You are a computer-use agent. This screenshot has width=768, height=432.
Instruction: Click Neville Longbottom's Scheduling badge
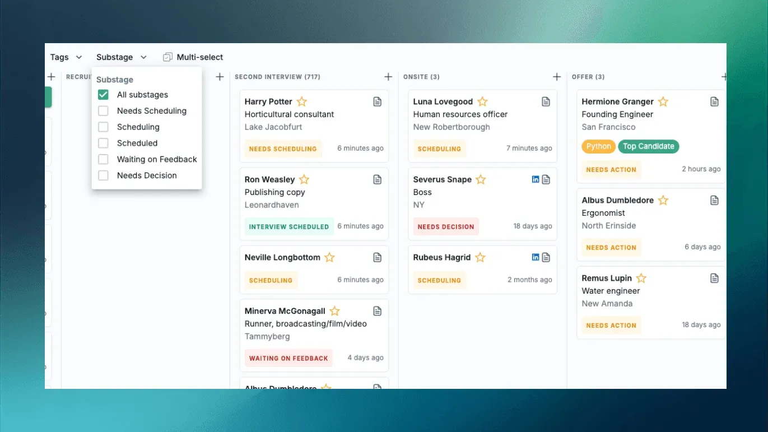[x=271, y=280]
